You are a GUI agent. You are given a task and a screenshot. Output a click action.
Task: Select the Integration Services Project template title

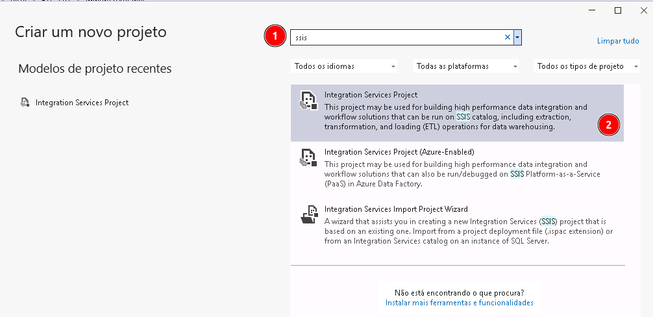(x=371, y=95)
